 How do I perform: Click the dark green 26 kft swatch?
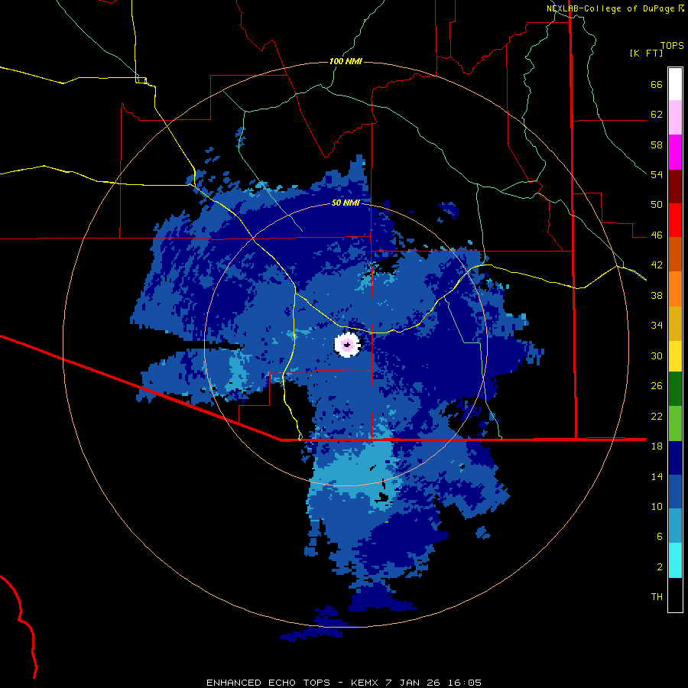click(675, 389)
